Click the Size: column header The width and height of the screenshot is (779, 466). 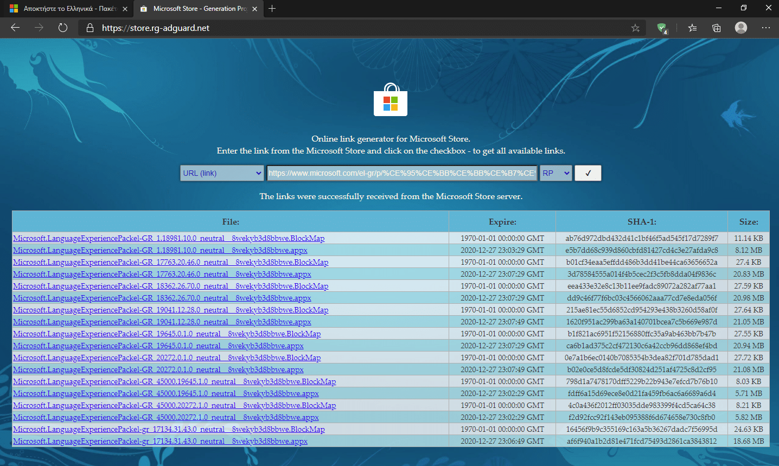tap(749, 222)
